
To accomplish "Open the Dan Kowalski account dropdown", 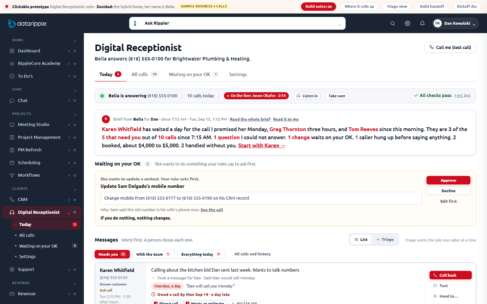I will (456, 23).
